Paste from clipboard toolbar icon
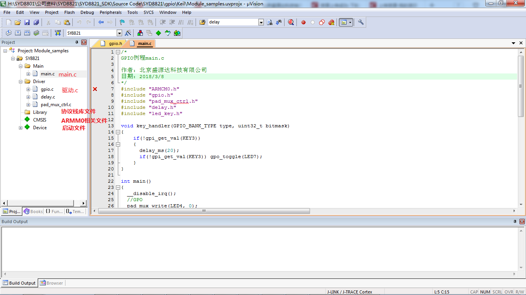Viewport: 526px width, 295px height. pos(67,22)
